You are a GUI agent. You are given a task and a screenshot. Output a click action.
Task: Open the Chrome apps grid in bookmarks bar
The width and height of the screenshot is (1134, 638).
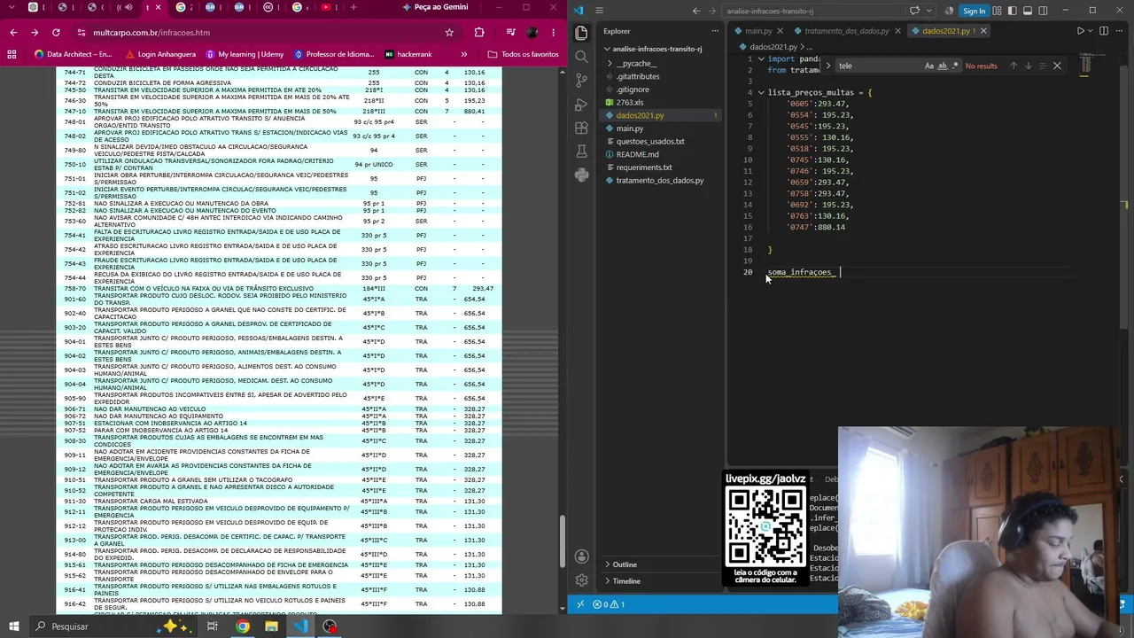[12, 54]
